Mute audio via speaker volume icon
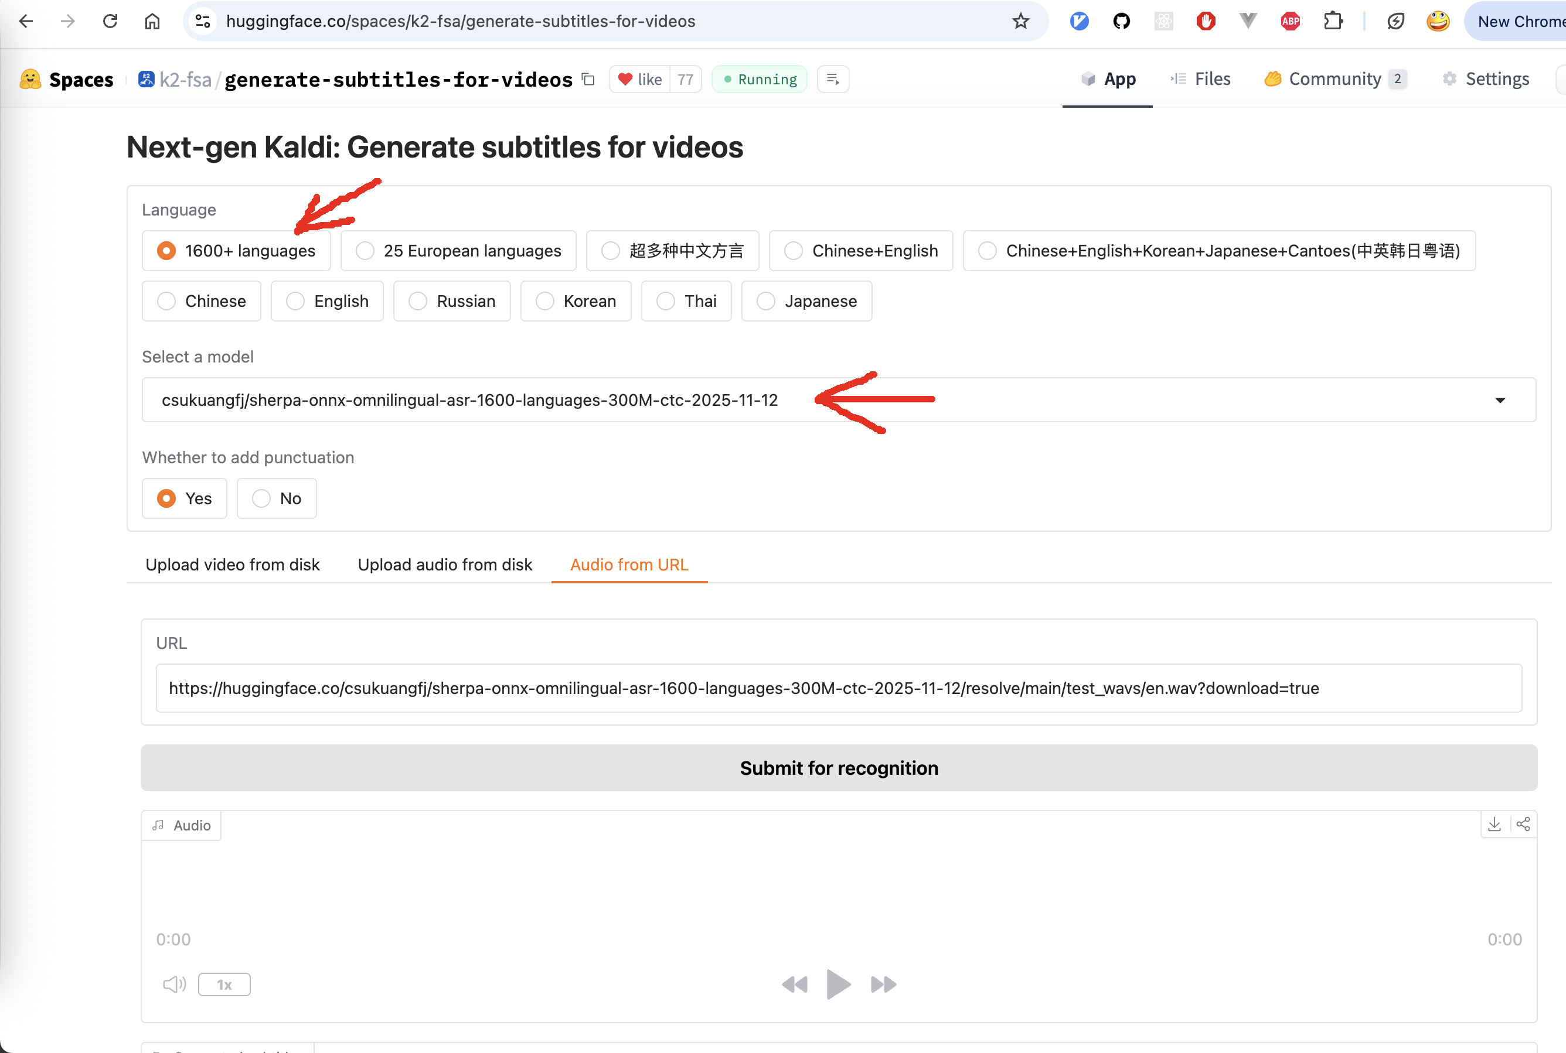Image resolution: width=1566 pixels, height=1053 pixels. click(174, 984)
